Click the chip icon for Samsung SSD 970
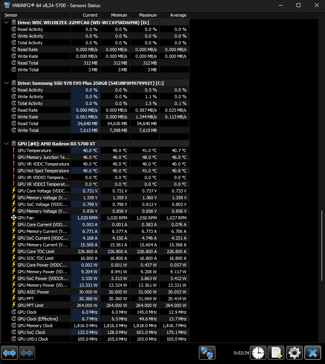325x364 pixels. [14, 83]
